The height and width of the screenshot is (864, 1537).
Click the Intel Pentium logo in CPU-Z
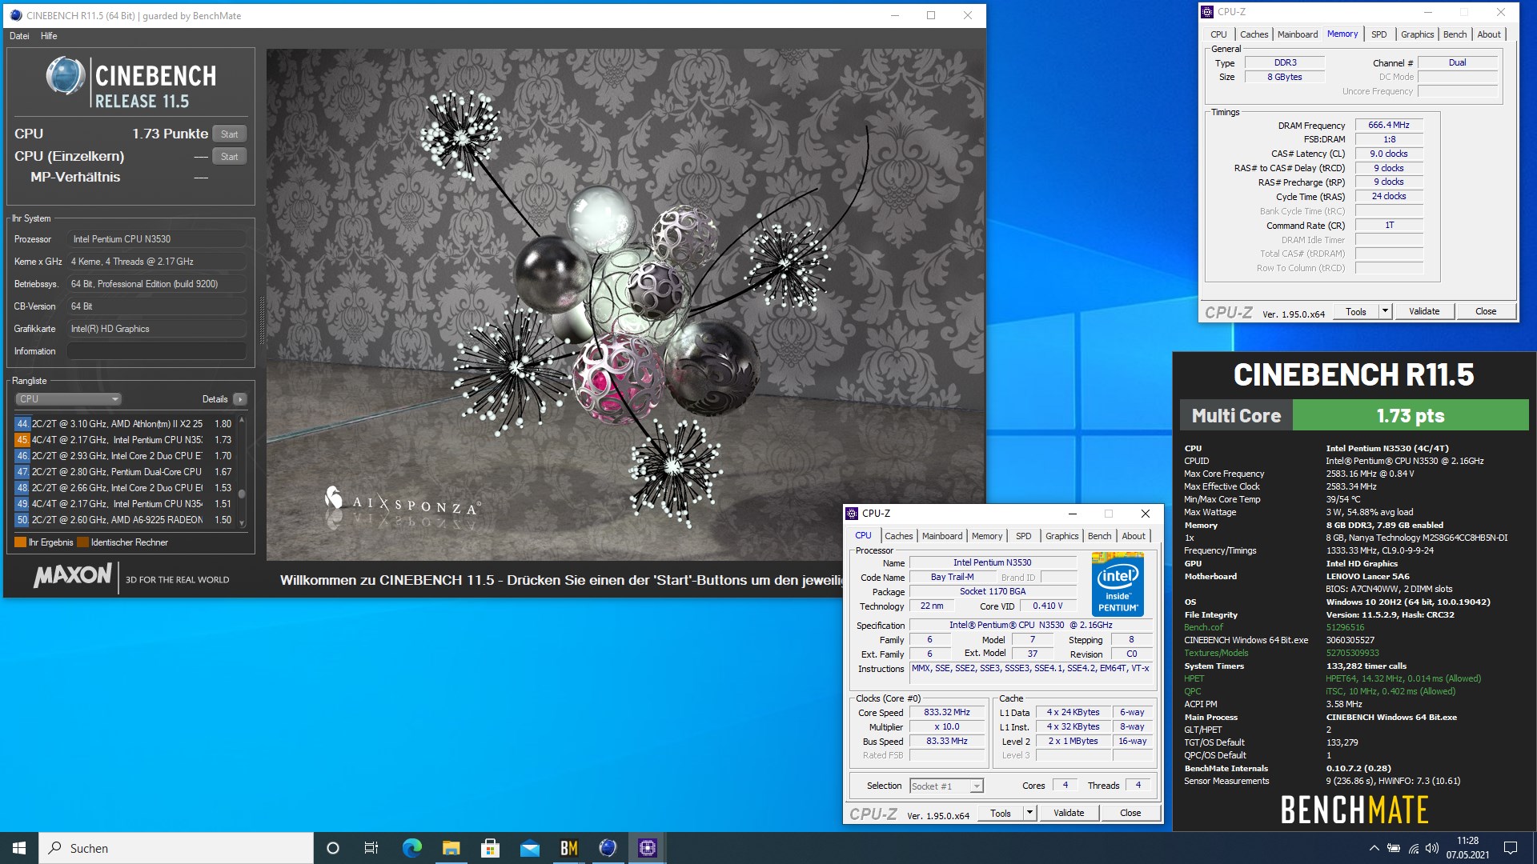click(x=1118, y=583)
